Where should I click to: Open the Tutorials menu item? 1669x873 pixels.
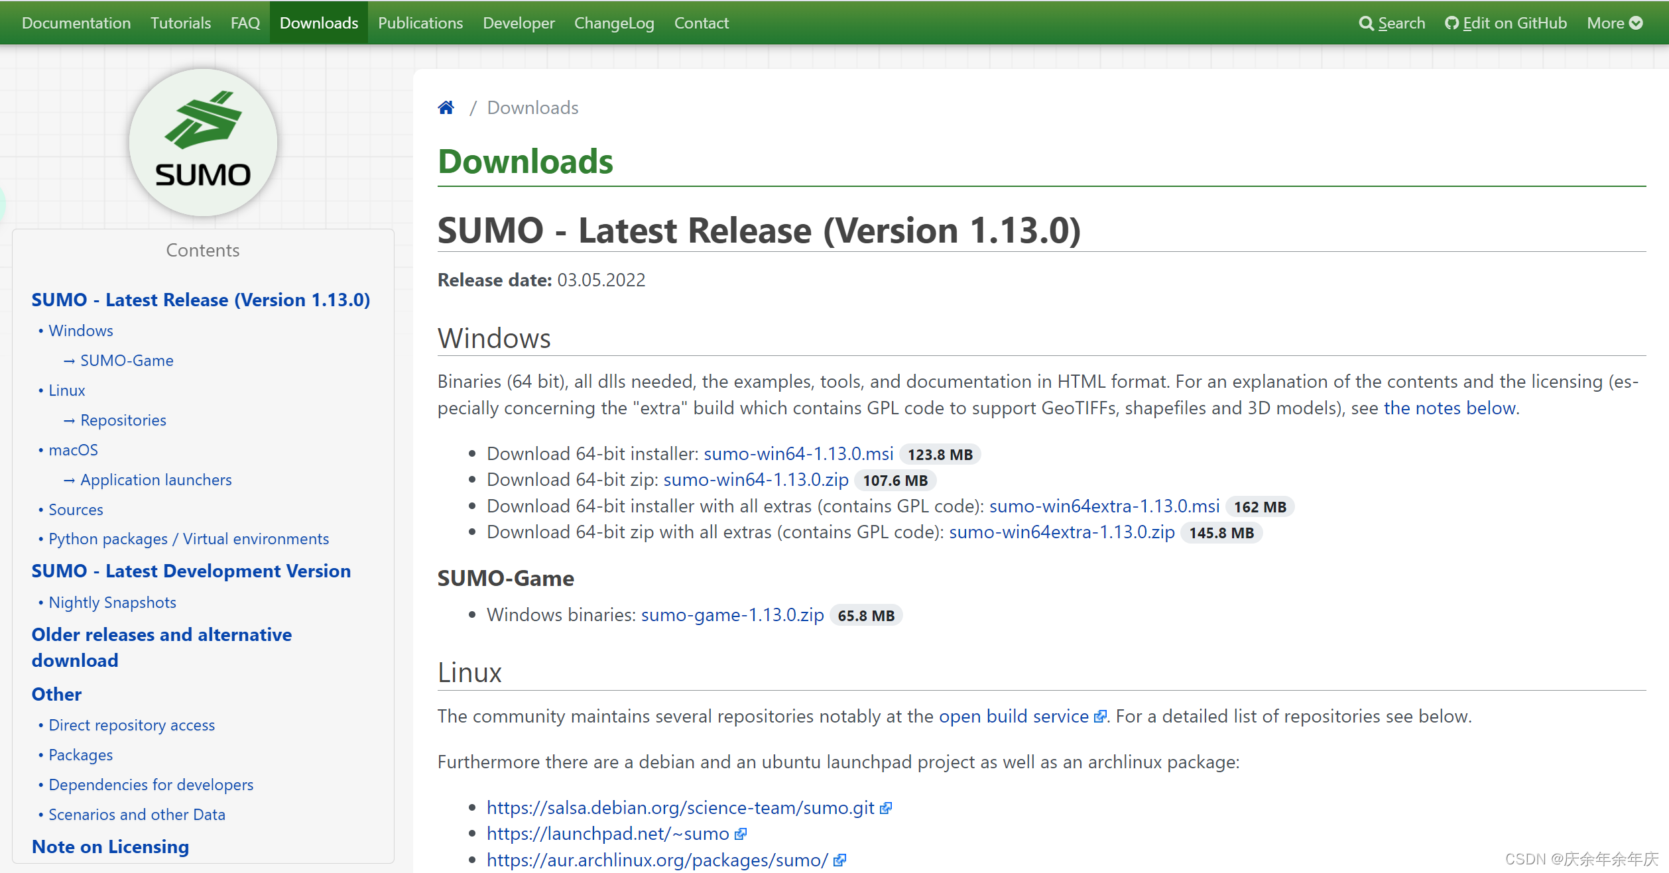coord(180,23)
